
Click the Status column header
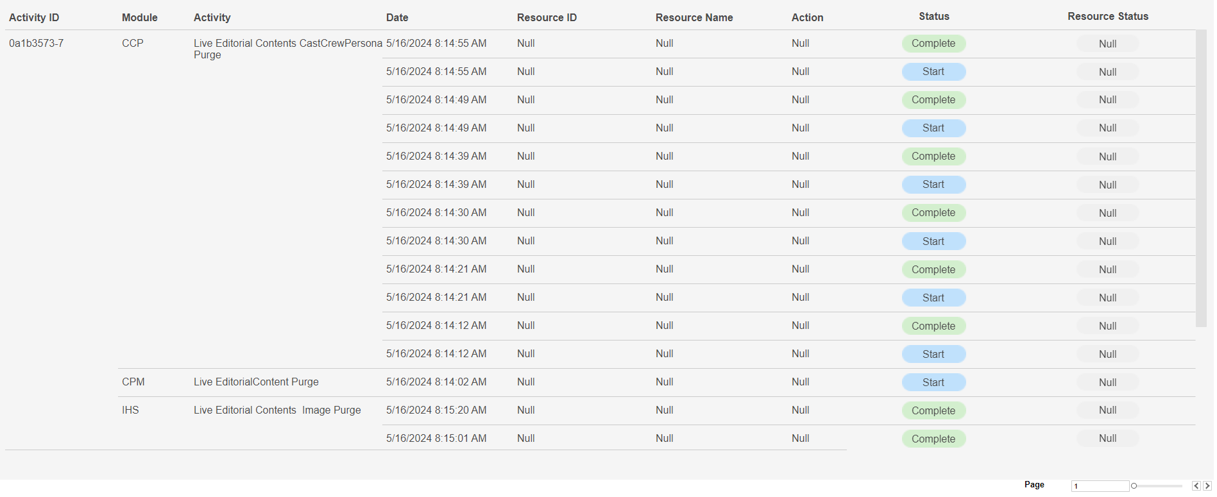tap(933, 17)
